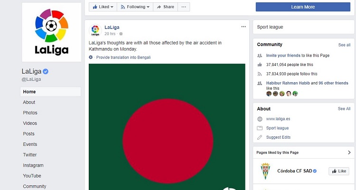Open the Events section in sidebar
This screenshot has width=356, height=190.
coord(30,144)
